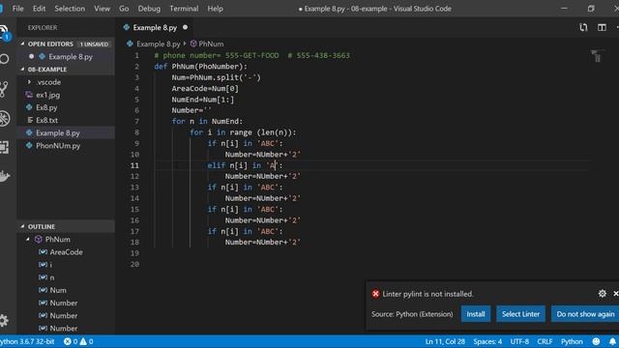Click line number 19 in gutter
This screenshot has height=348, width=619.
(x=134, y=253)
